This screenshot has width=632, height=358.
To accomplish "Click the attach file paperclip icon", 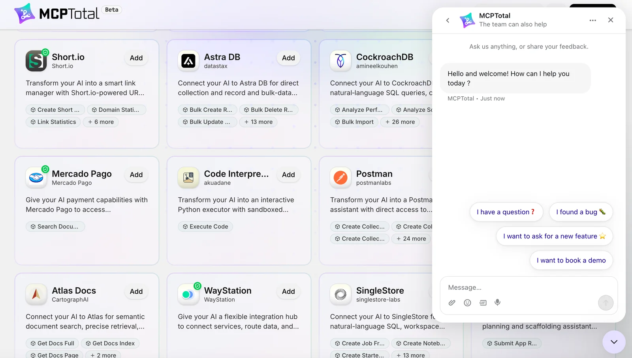I will coord(452,303).
